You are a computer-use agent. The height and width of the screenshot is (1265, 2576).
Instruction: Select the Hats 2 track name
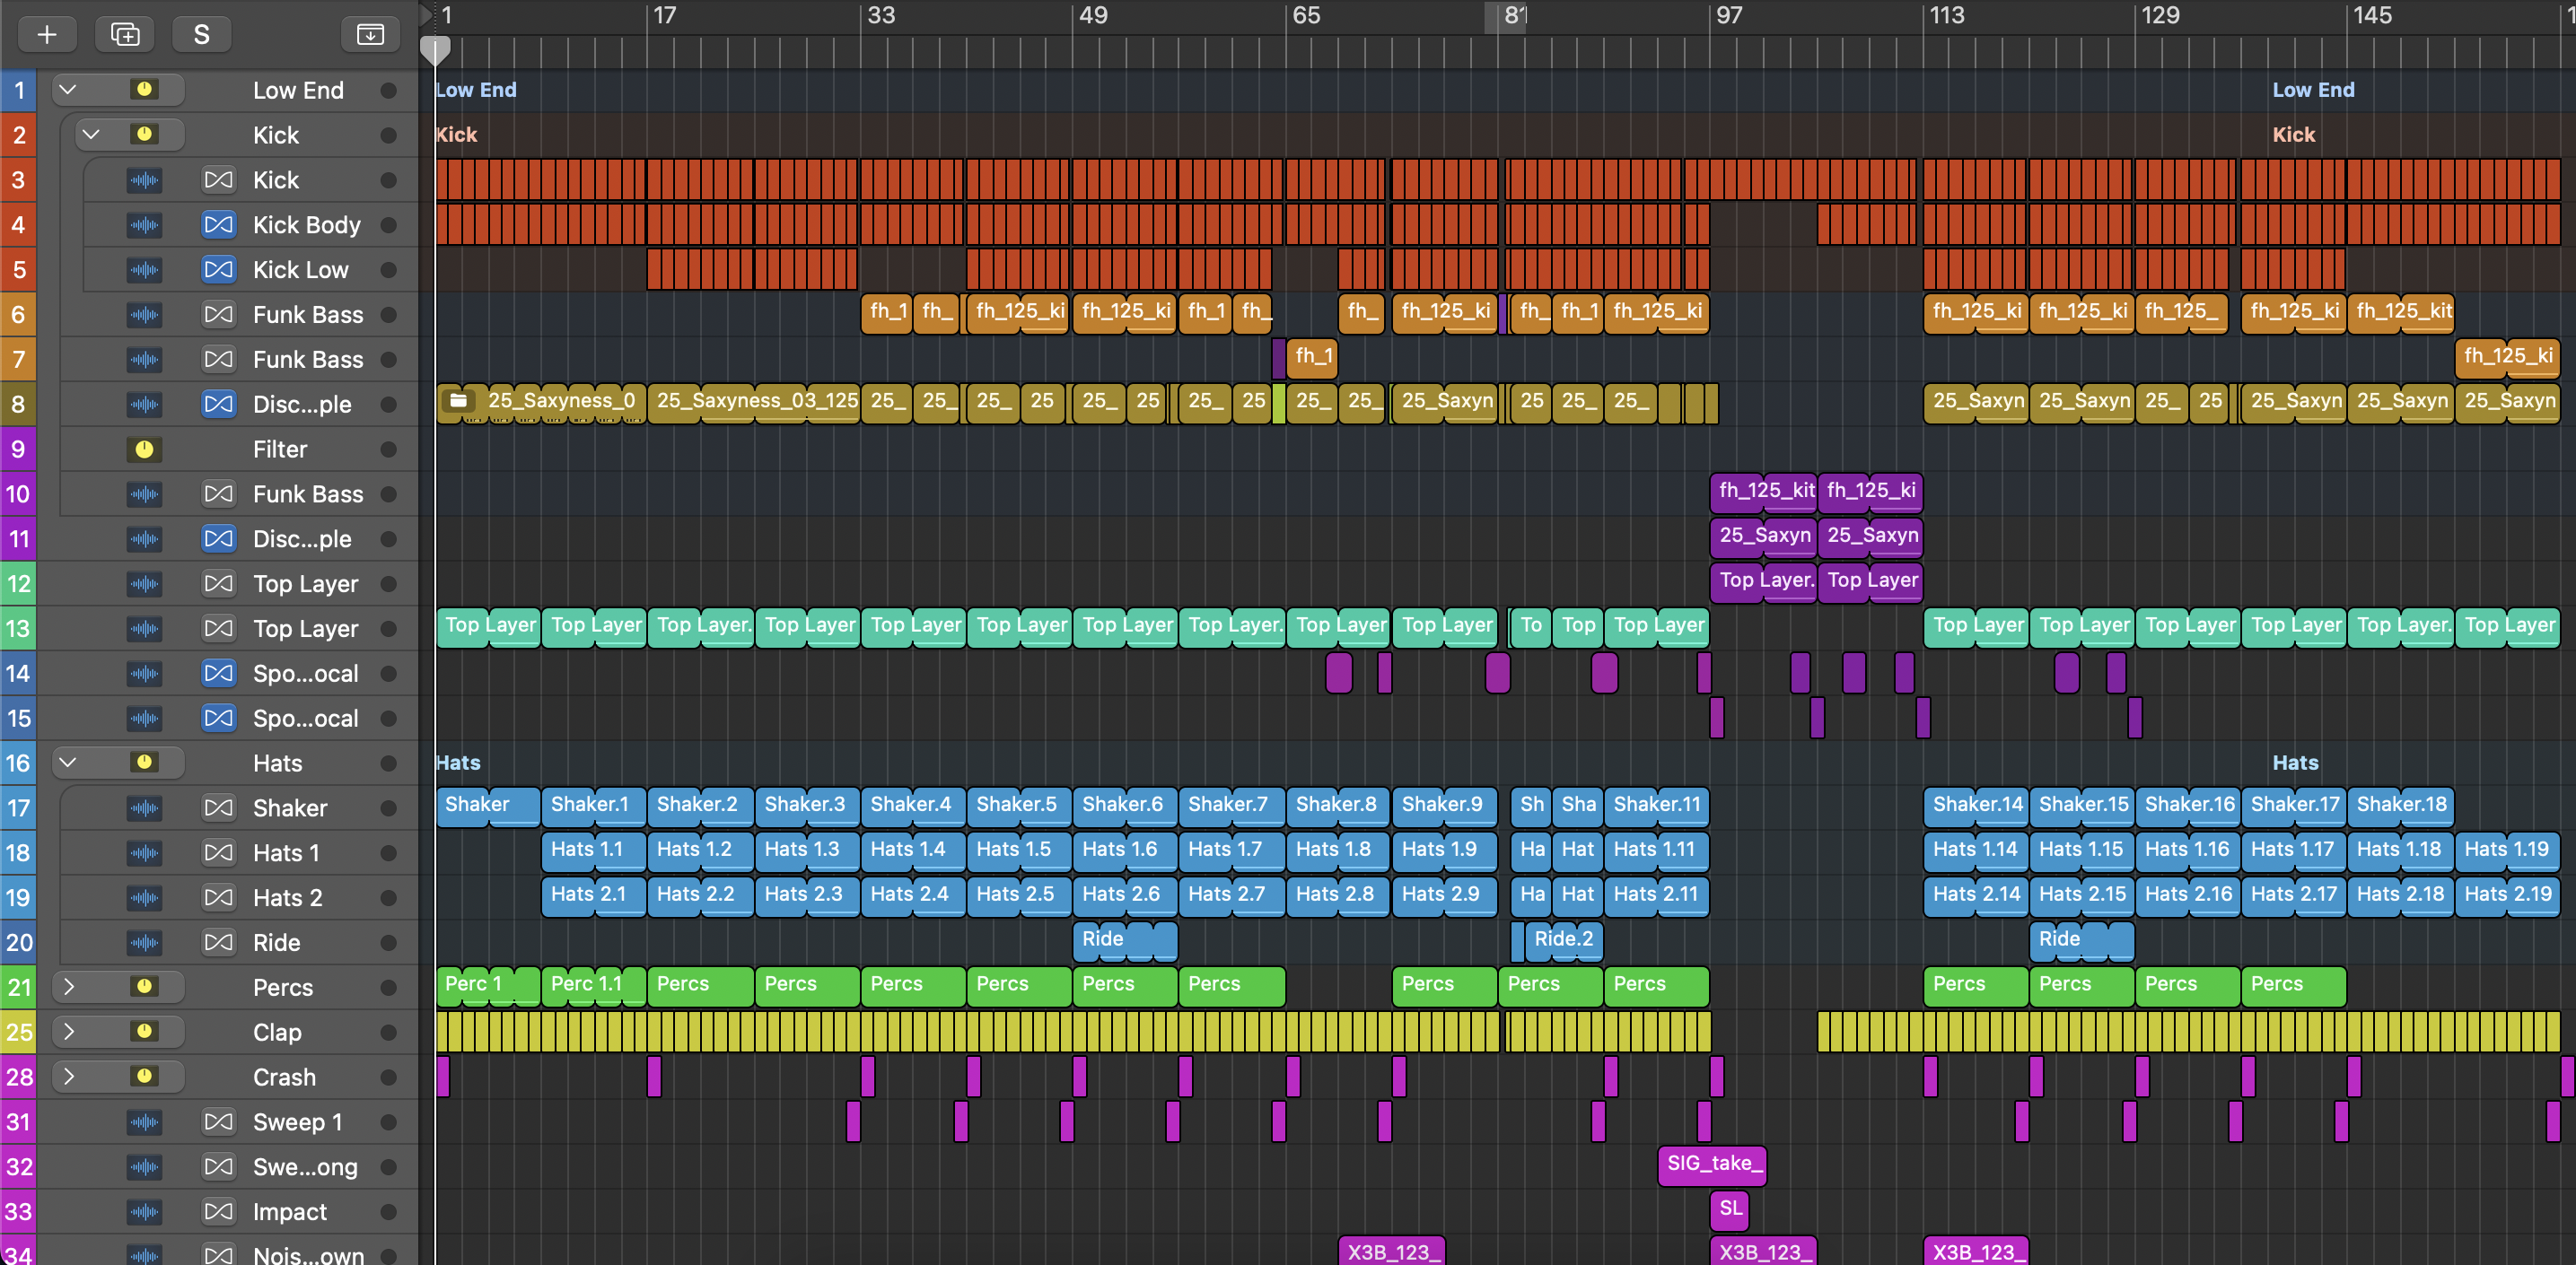[x=288, y=898]
